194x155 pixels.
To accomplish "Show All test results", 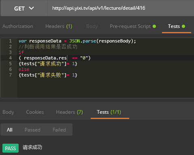I will point(10,130).
